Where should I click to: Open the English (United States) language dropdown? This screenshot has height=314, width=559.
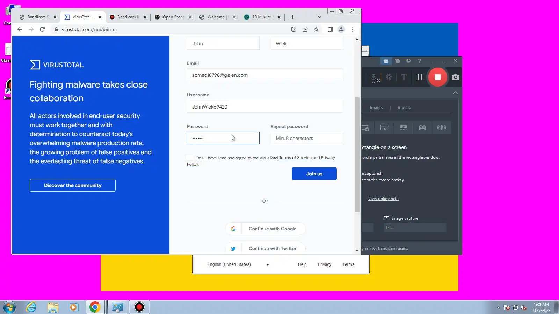coord(238,264)
